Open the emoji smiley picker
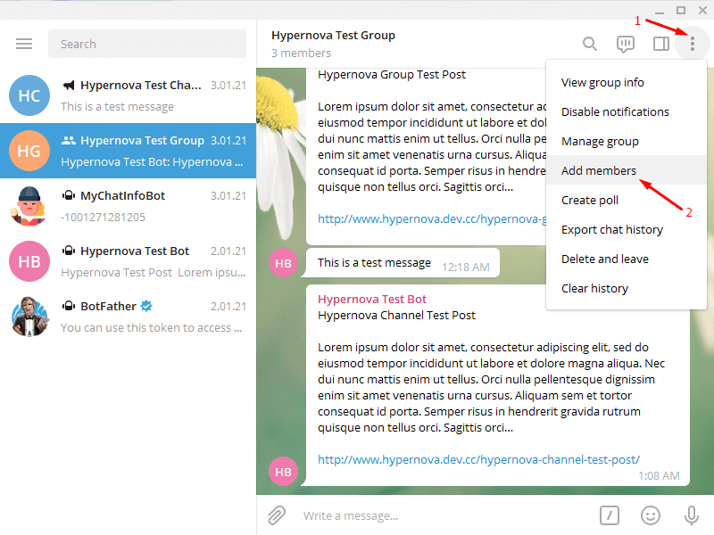714x535 pixels. (x=651, y=514)
